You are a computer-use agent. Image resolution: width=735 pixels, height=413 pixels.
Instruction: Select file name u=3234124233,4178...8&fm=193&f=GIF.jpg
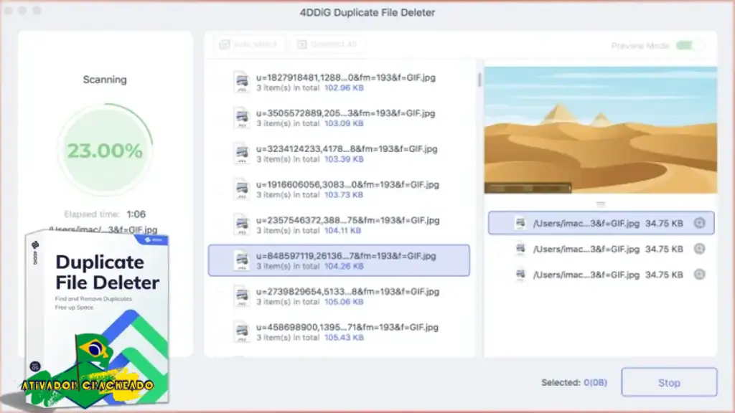click(x=347, y=149)
